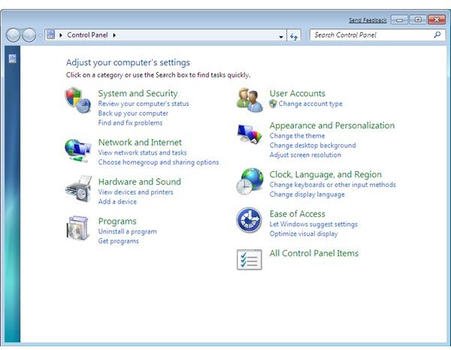451x350 pixels.
Task: Click Optimize visual display
Action: (304, 234)
